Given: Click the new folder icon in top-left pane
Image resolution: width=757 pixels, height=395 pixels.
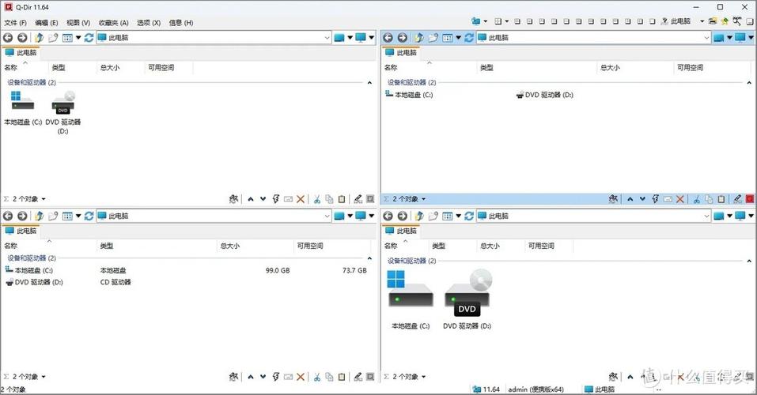Looking at the screenshot, I should point(53,38).
